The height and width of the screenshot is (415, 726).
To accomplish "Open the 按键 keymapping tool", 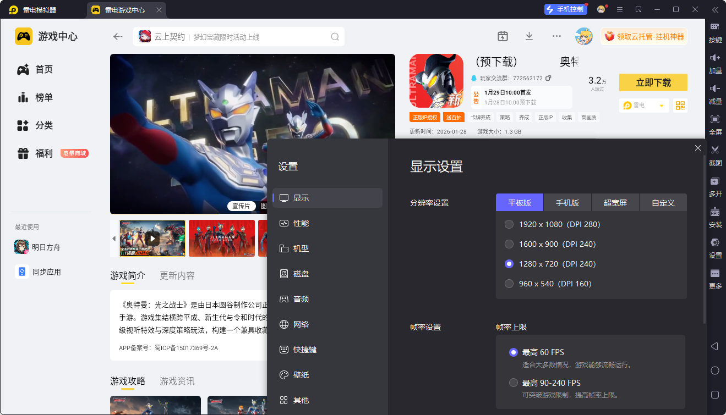I will [715, 32].
